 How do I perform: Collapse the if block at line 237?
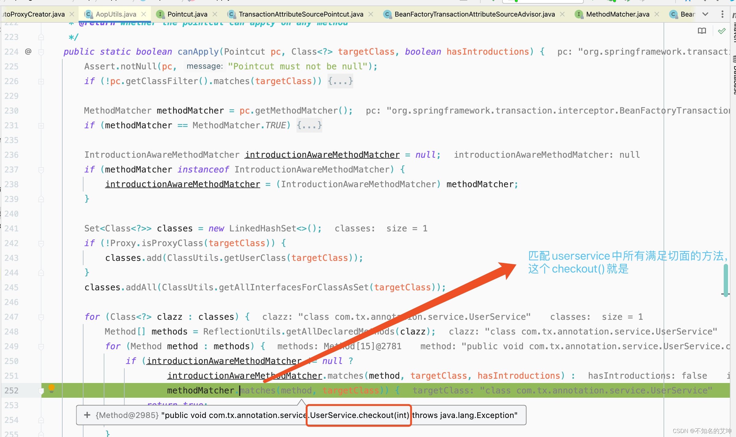(x=41, y=170)
